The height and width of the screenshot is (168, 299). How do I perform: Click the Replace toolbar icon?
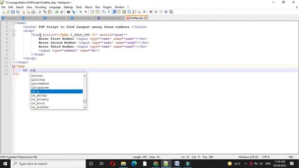pyautogui.click(x=73, y=12)
